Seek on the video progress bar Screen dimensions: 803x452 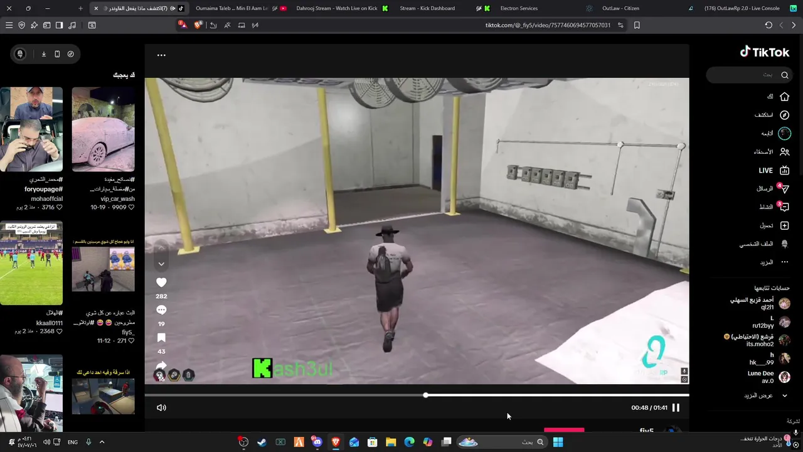417,395
